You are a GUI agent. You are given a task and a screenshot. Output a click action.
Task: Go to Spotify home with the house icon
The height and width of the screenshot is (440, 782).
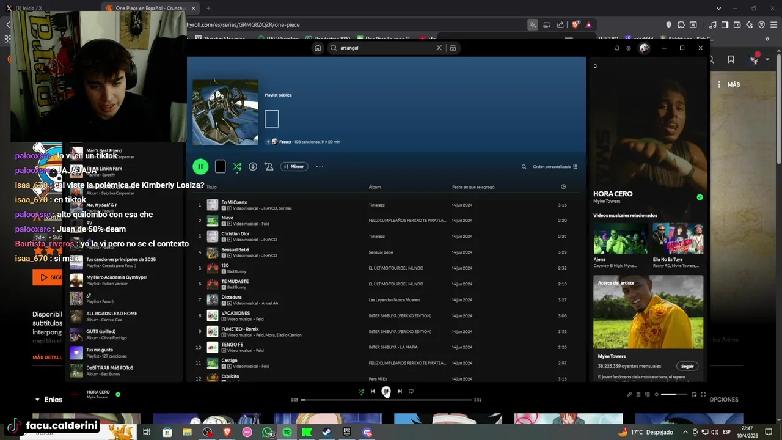point(318,48)
